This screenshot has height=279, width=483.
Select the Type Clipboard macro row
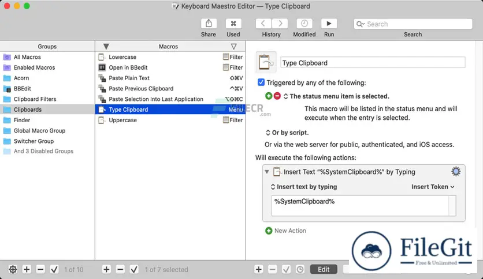[170, 110]
